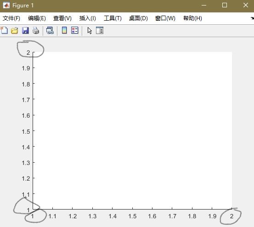Save the figure with the floppy-disk icon
The image size is (254, 227).
point(25,30)
